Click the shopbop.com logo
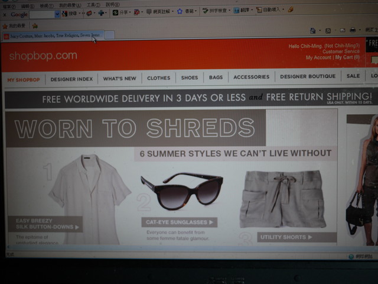The image size is (378, 284). click(43, 56)
